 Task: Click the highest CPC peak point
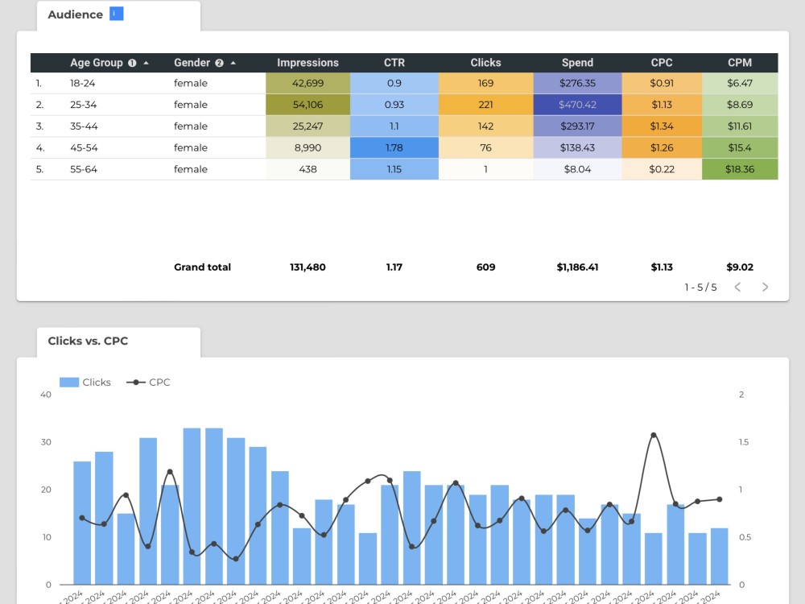654,434
